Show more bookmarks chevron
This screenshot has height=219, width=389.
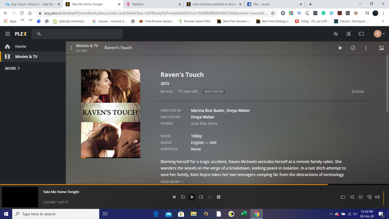coord(383,21)
